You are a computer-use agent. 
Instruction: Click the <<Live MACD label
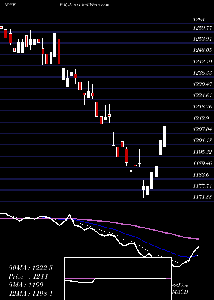pos(180,289)
